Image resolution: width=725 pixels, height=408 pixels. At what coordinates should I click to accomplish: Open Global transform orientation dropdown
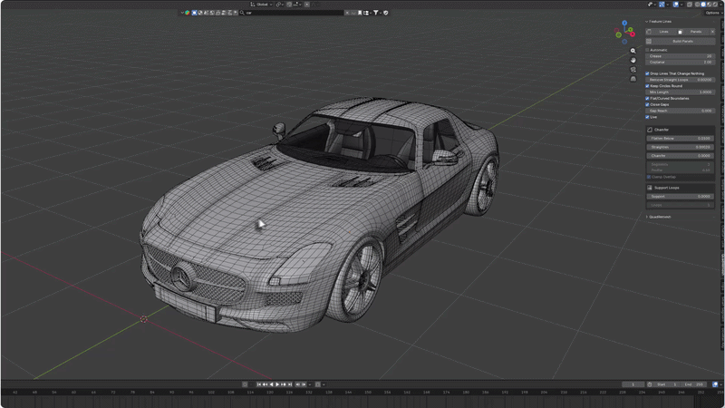click(x=261, y=5)
